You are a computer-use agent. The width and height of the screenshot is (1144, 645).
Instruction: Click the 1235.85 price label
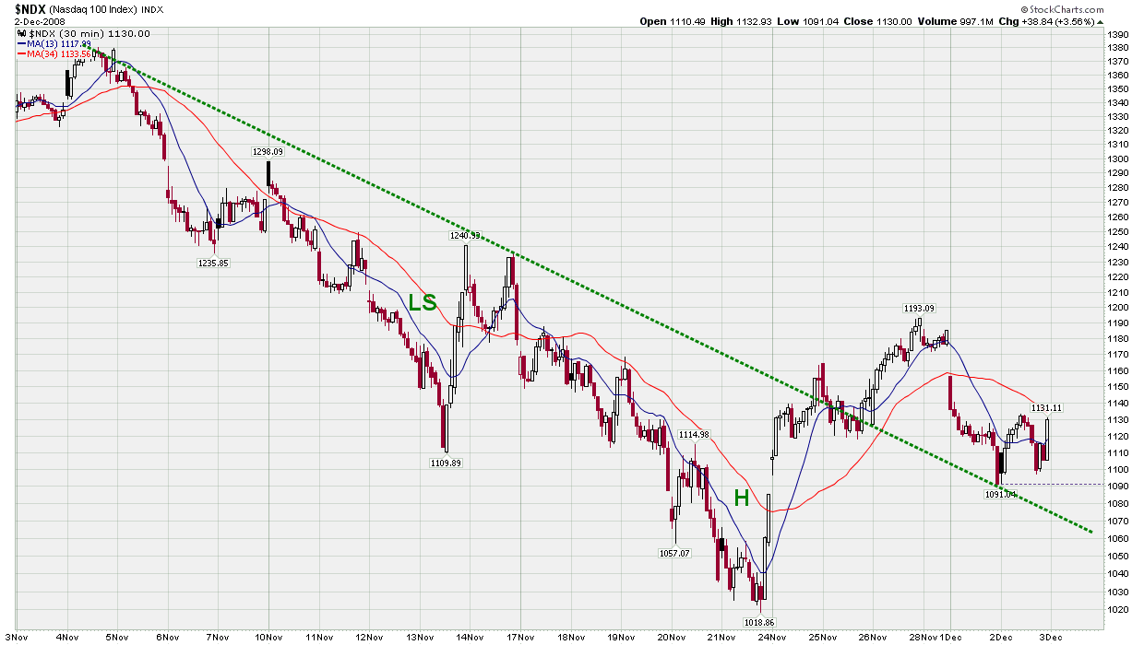coord(214,263)
